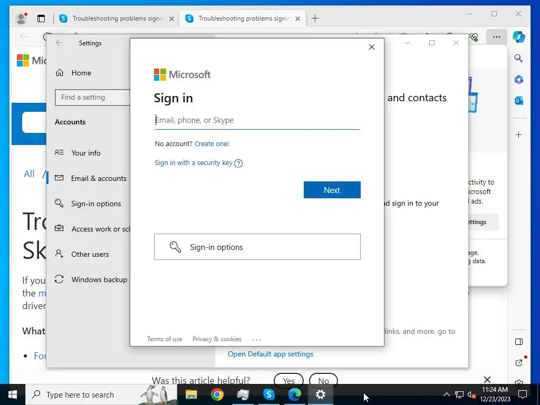Open a new Edge tab

click(315, 18)
